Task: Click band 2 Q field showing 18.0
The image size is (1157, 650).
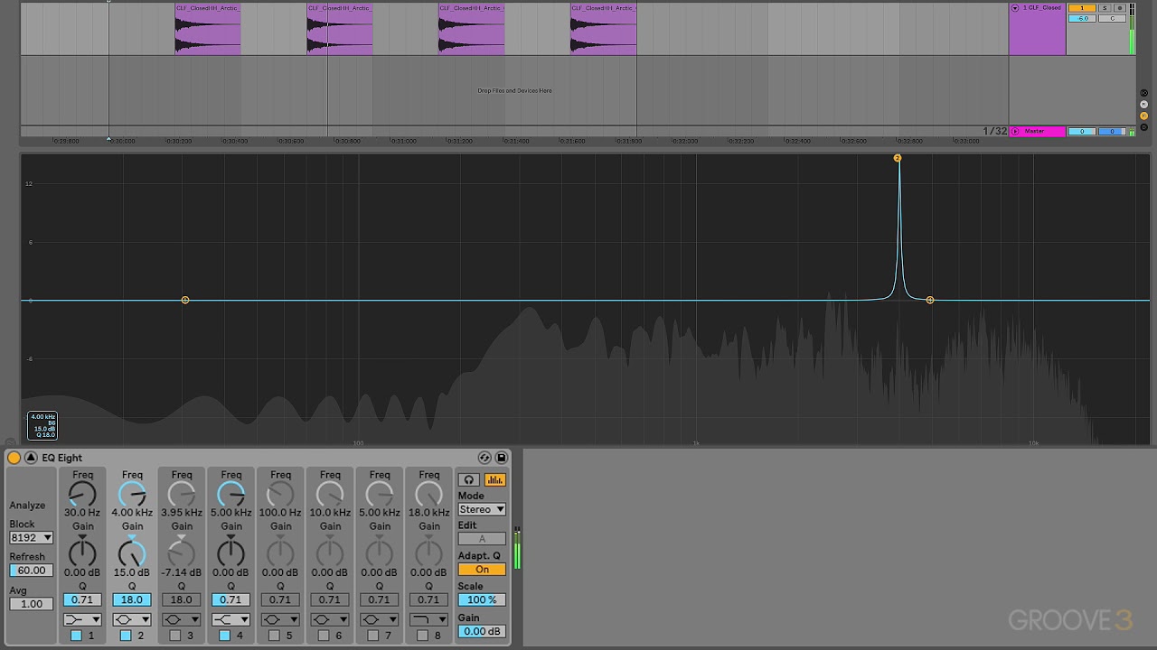Action: tap(132, 599)
